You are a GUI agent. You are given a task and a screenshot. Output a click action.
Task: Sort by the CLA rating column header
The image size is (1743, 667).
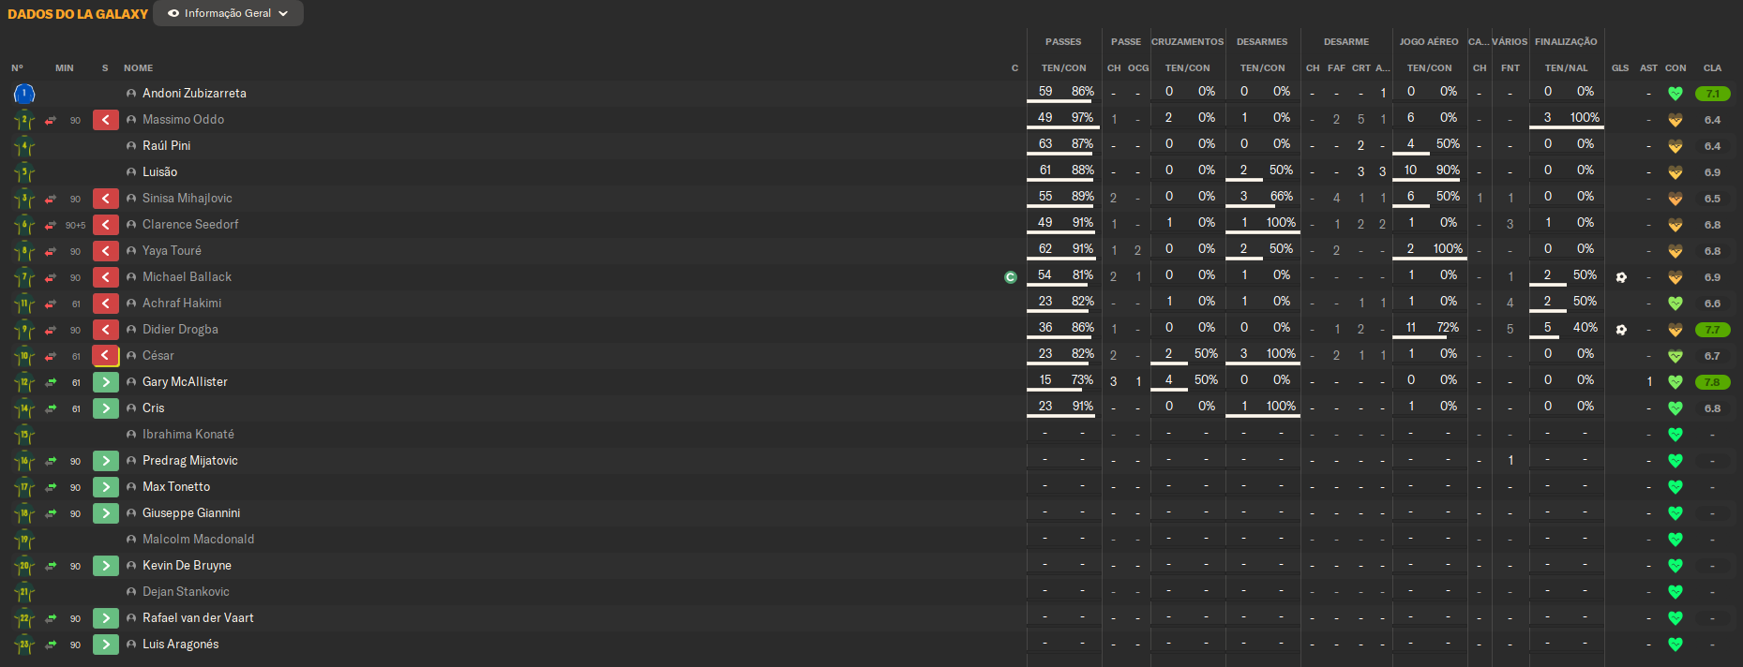tap(1712, 68)
